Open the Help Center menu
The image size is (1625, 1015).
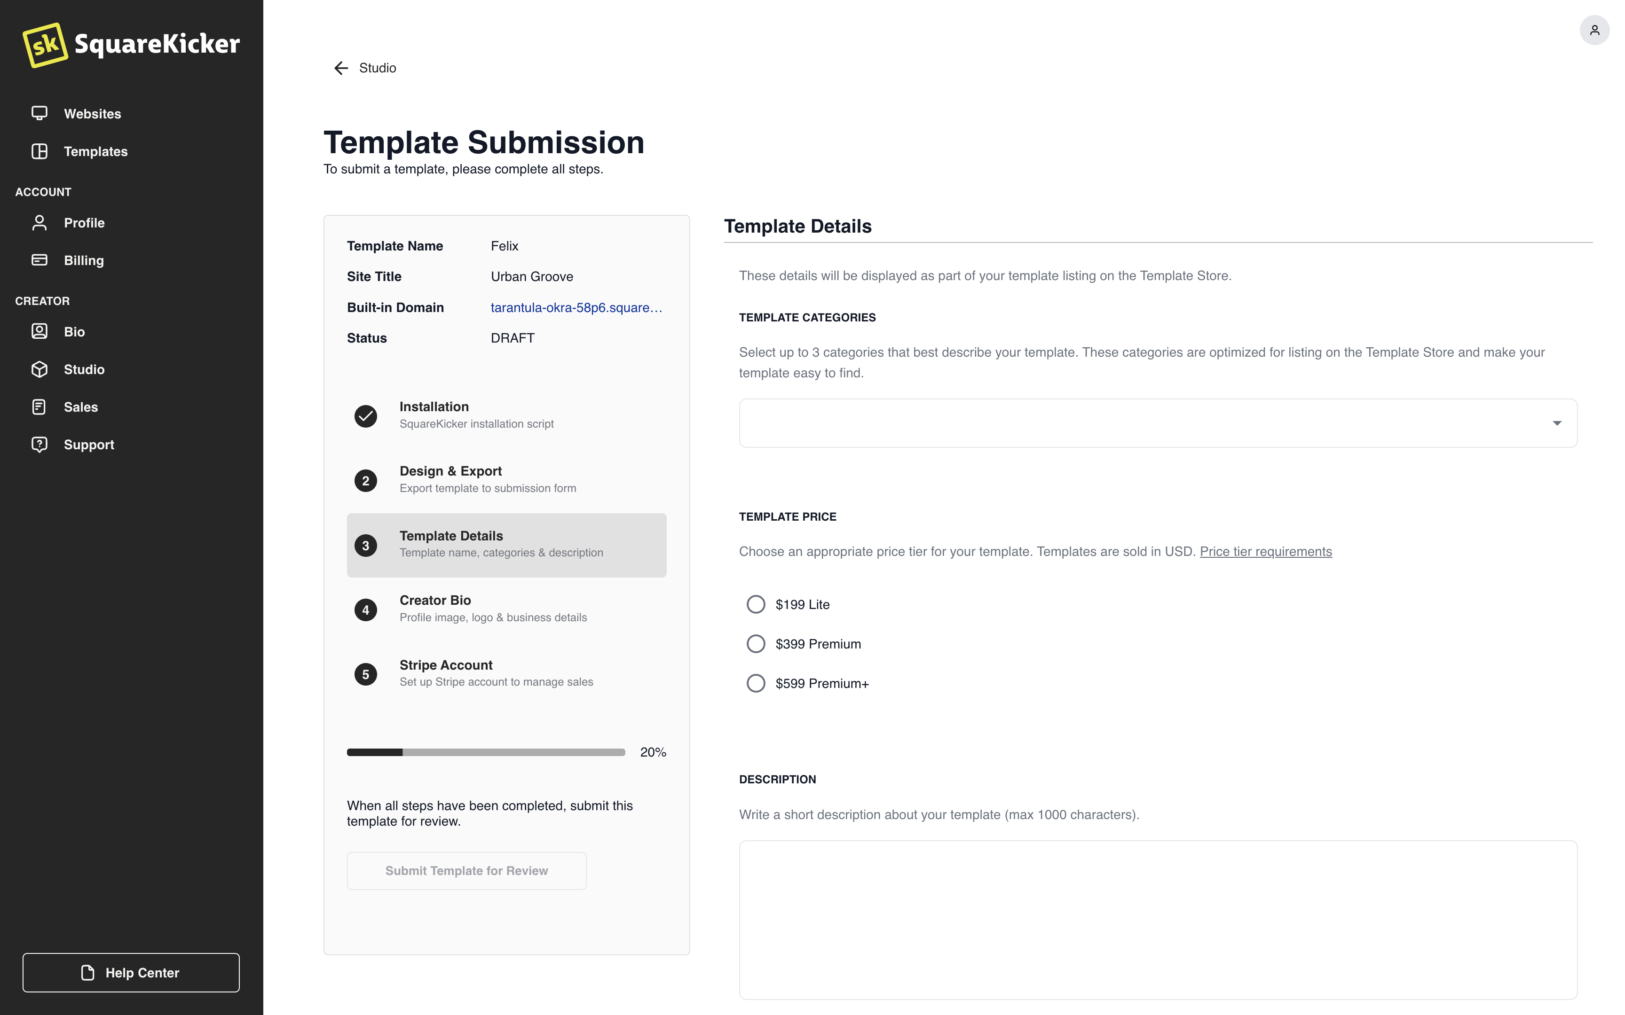[131, 972]
